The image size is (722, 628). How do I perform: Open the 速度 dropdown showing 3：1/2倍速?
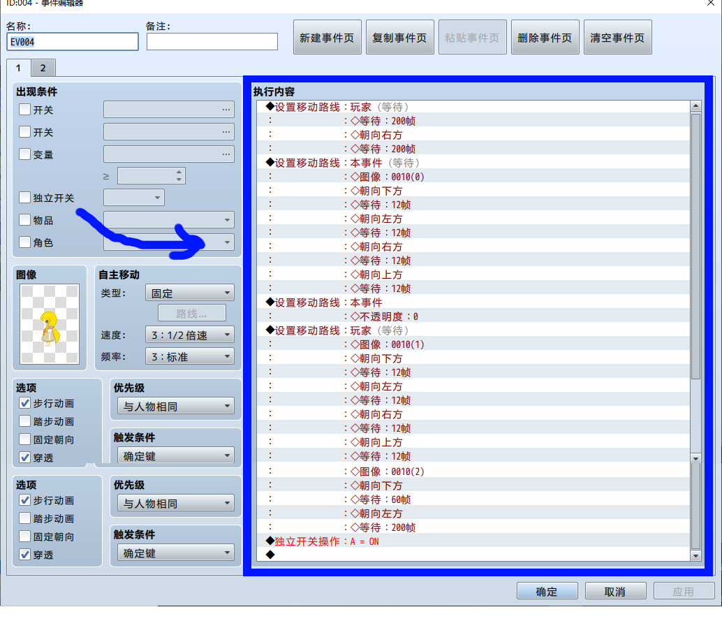[x=190, y=335]
